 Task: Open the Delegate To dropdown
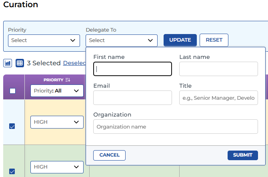click(x=122, y=40)
